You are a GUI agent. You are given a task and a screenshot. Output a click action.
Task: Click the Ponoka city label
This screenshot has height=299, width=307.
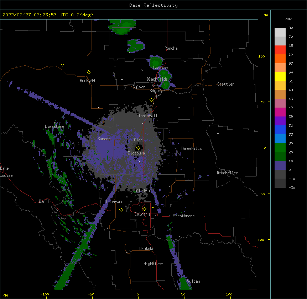(171, 48)
